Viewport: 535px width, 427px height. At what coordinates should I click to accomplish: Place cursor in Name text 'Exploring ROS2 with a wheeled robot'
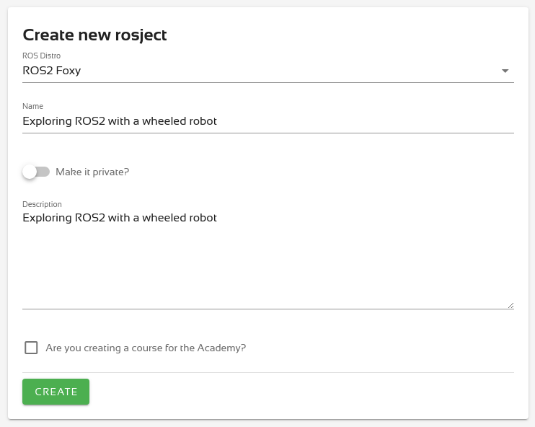pyautogui.click(x=120, y=121)
